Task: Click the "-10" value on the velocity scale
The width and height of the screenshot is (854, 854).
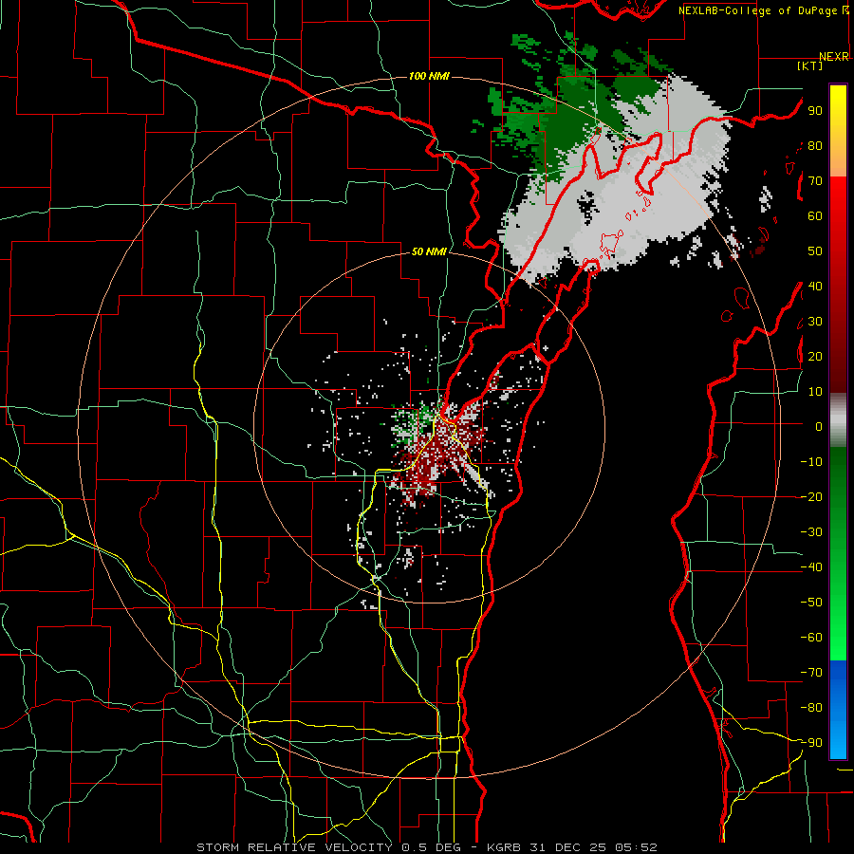Action: tap(811, 462)
